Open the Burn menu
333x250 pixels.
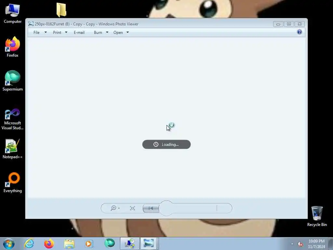tap(98, 32)
